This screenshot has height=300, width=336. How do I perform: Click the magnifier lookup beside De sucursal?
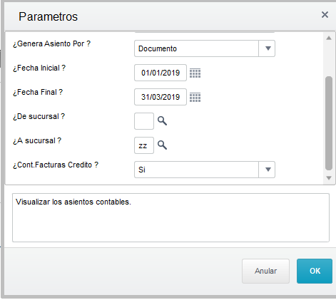point(162,121)
